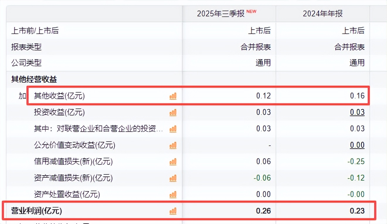Click the 其他经营收益 section header
The image size is (387, 224).
34,79
